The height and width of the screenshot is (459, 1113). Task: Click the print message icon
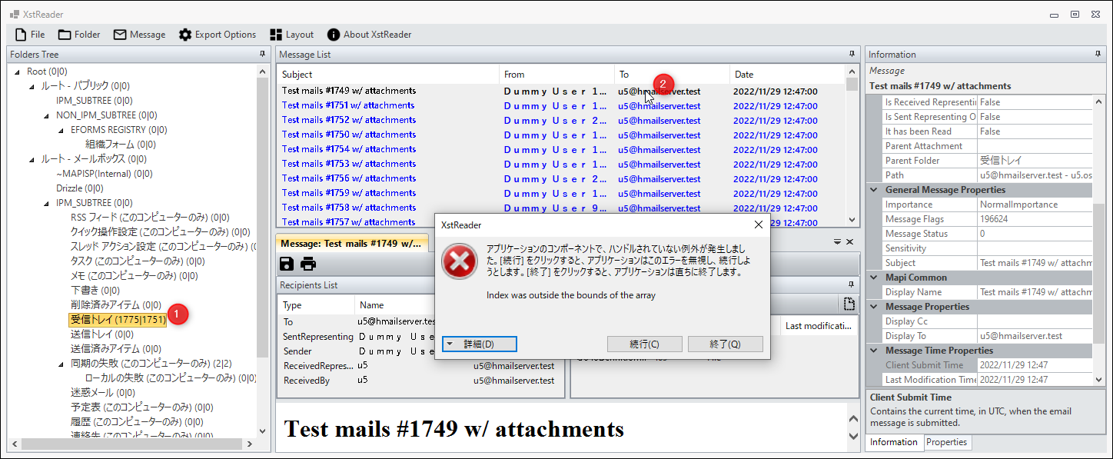(308, 264)
